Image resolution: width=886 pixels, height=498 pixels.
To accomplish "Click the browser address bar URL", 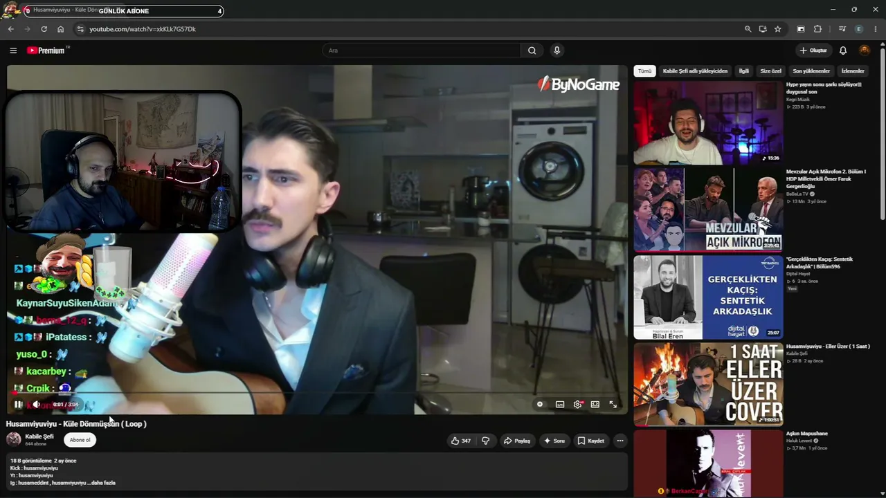I will [x=143, y=29].
